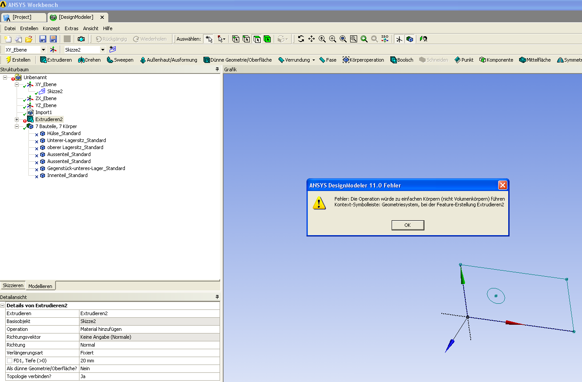Select the Pan view tool
The height and width of the screenshot is (382, 582).
(x=311, y=39)
